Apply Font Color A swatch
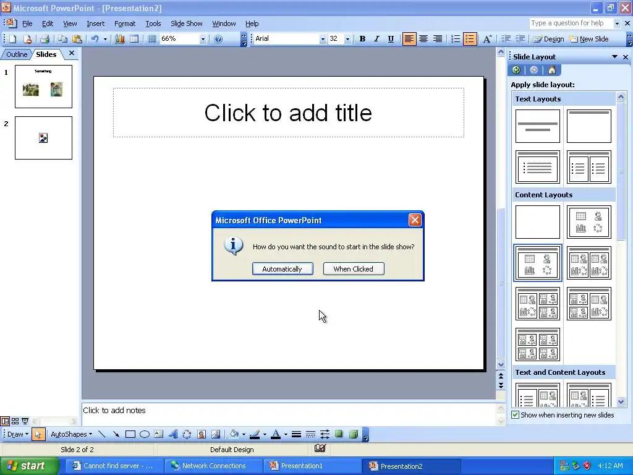Screen dimensions: 633x475 point(276,434)
